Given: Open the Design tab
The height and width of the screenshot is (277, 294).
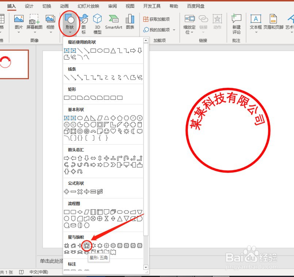Looking at the screenshot, I should 29,6.
